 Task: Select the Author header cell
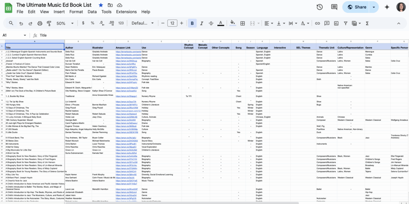point(78,46)
